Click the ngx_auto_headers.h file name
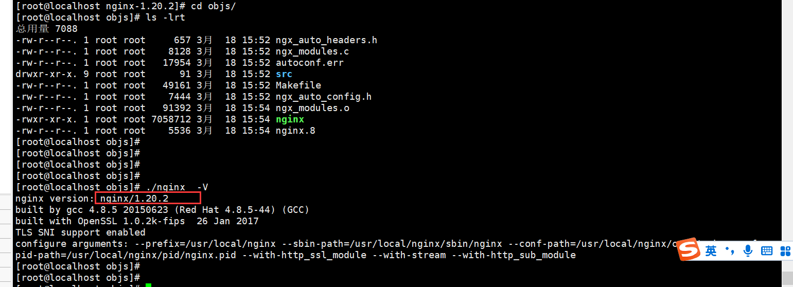 click(326, 40)
